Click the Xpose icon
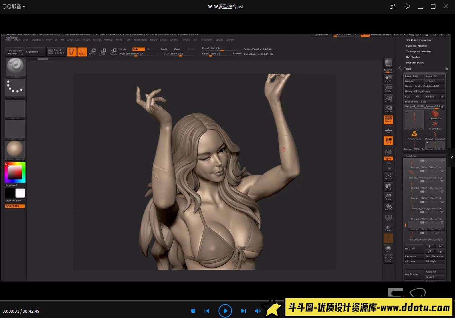455x318 pixels. tap(388, 259)
